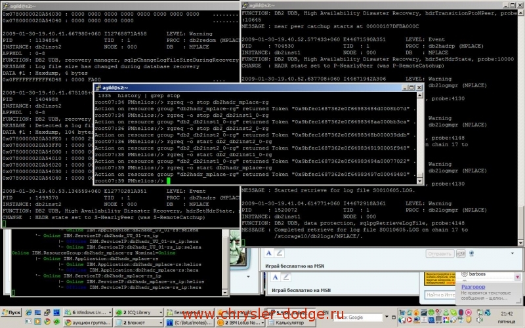Launch the orange media player quick launch icon
Viewport: 525px width, 328px height.
pyautogui.click(x=37, y=321)
